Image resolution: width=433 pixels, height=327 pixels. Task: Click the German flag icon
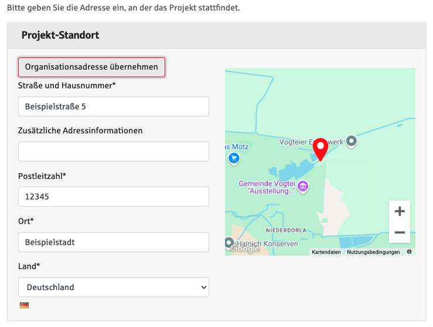pos(24,305)
